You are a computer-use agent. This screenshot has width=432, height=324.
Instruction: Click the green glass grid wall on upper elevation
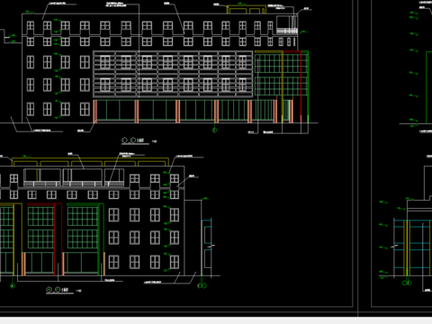281,74
